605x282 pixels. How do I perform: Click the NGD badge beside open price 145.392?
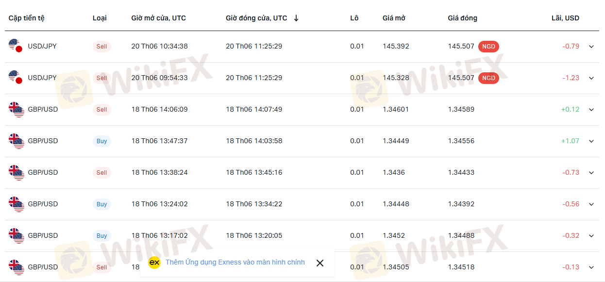click(488, 47)
